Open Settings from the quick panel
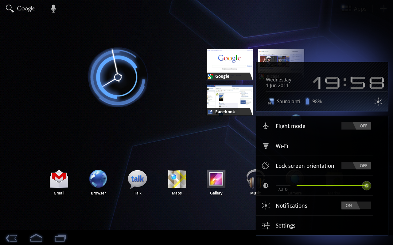Image resolution: width=393 pixels, height=245 pixels. point(315,226)
